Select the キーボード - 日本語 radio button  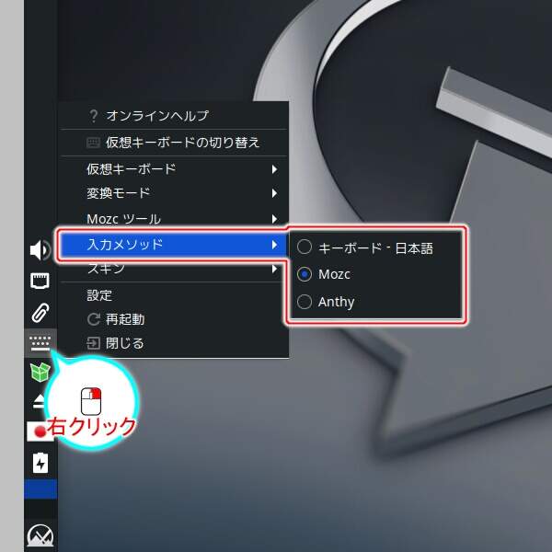click(x=305, y=247)
